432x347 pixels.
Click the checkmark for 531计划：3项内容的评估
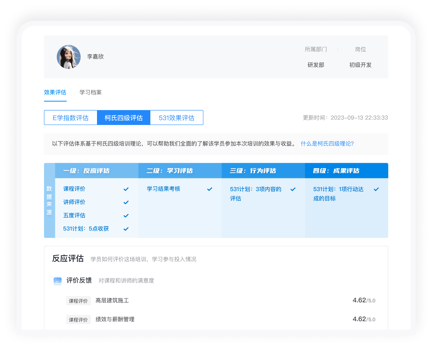(x=293, y=189)
